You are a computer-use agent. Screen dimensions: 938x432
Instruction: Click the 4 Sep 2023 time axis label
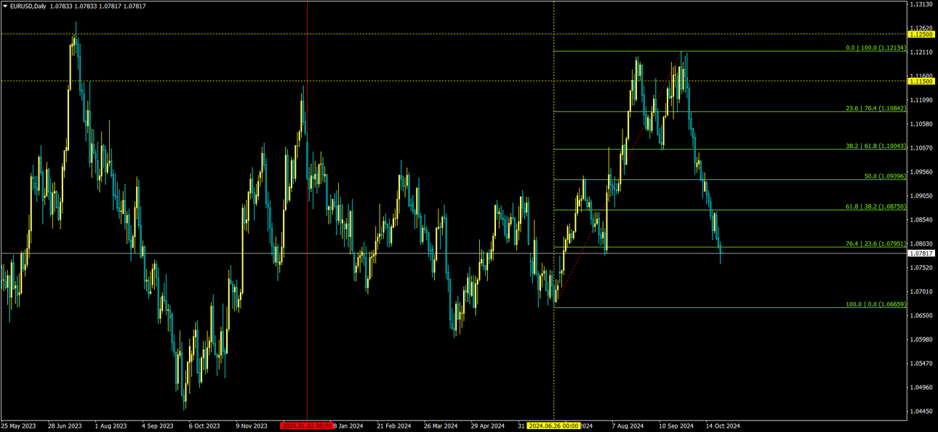coord(157,426)
